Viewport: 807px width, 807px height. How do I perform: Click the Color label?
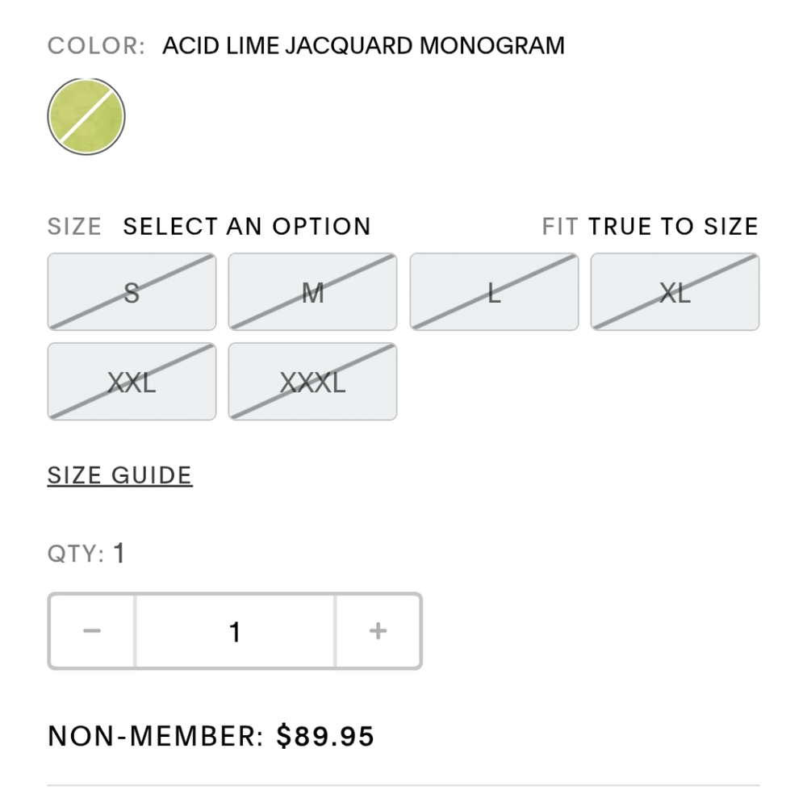96,45
